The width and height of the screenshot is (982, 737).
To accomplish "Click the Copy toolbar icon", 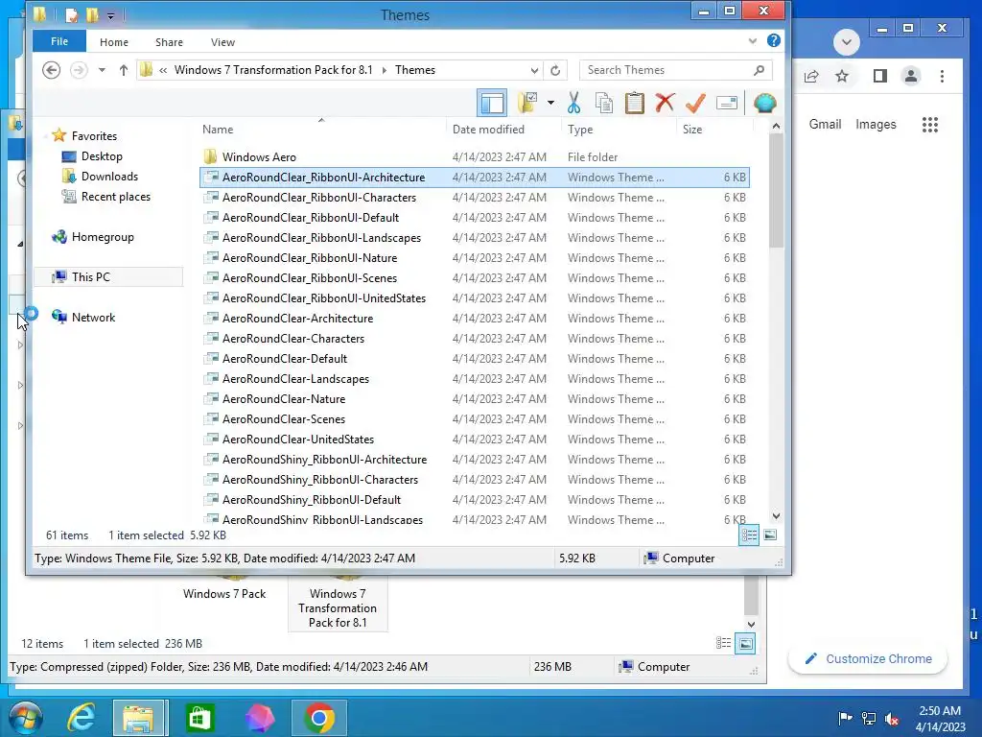I will 604,103.
